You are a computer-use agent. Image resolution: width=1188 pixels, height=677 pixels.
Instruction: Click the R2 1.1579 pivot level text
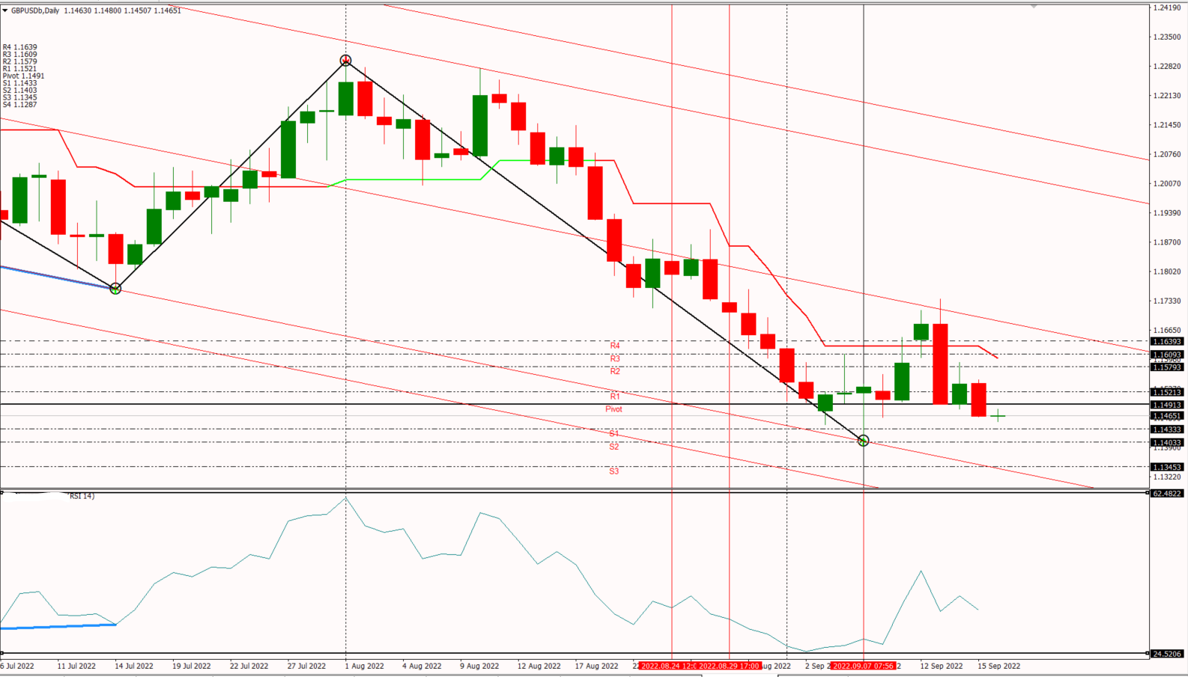click(x=19, y=61)
